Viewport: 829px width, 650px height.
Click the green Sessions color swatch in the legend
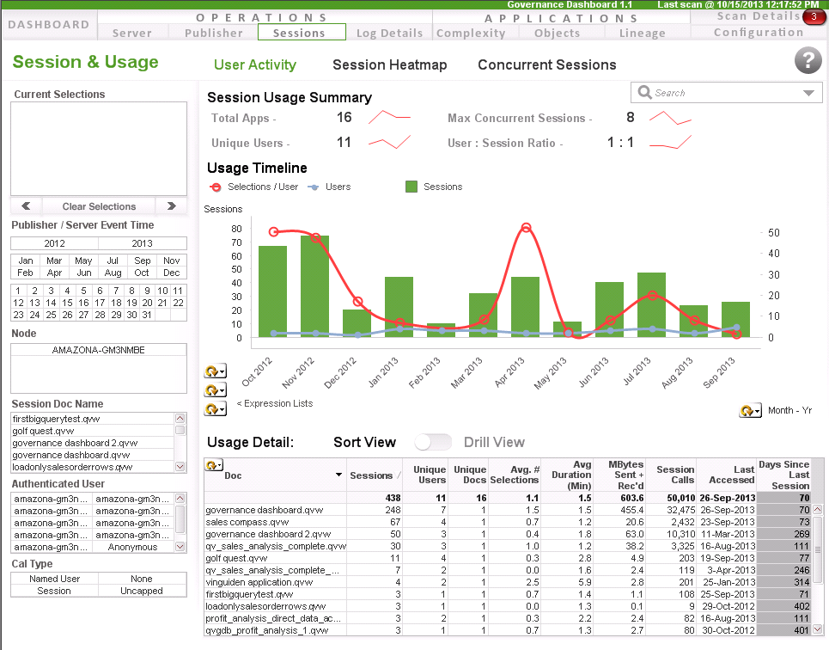(411, 187)
